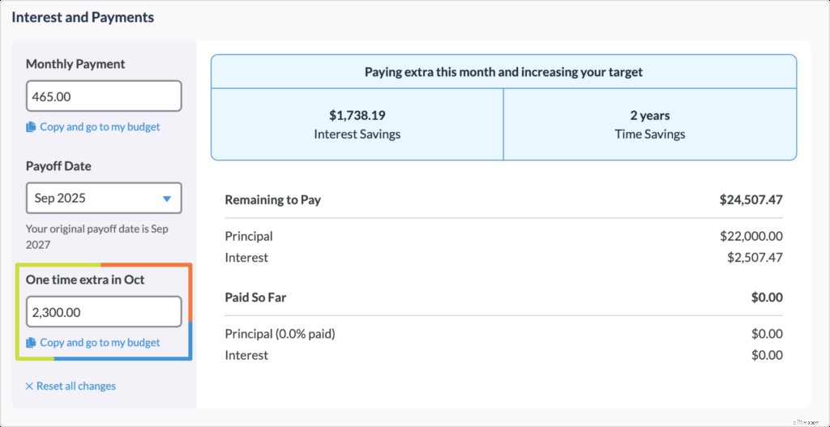Click the copy icon under Monthly Payment
This screenshot has height=427, width=830.
(31, 127)
